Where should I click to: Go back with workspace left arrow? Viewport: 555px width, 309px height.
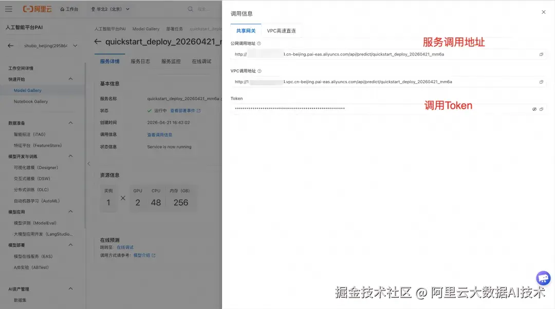point(11,46)
